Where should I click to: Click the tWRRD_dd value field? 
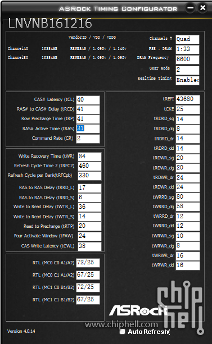188,226
